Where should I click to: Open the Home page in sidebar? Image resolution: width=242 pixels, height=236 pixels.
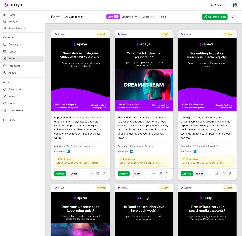(12, 15)
